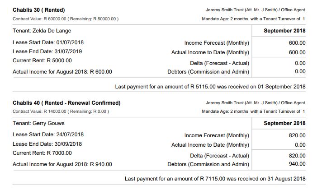The height and width of the screenshot is (190, 322).
Task: Select tenant name Zelda De Lange
Action: pyautogui.click(x=42, y=31)
